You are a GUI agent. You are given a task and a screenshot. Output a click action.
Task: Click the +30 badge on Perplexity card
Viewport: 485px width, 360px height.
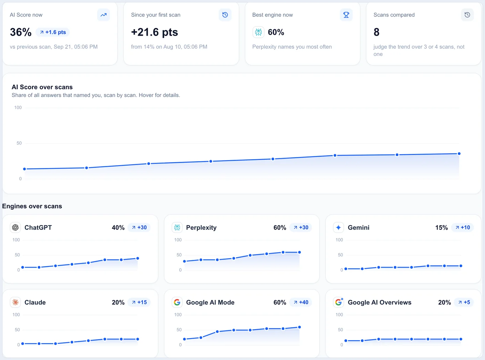pyautogui.click(x=301, y=227)
